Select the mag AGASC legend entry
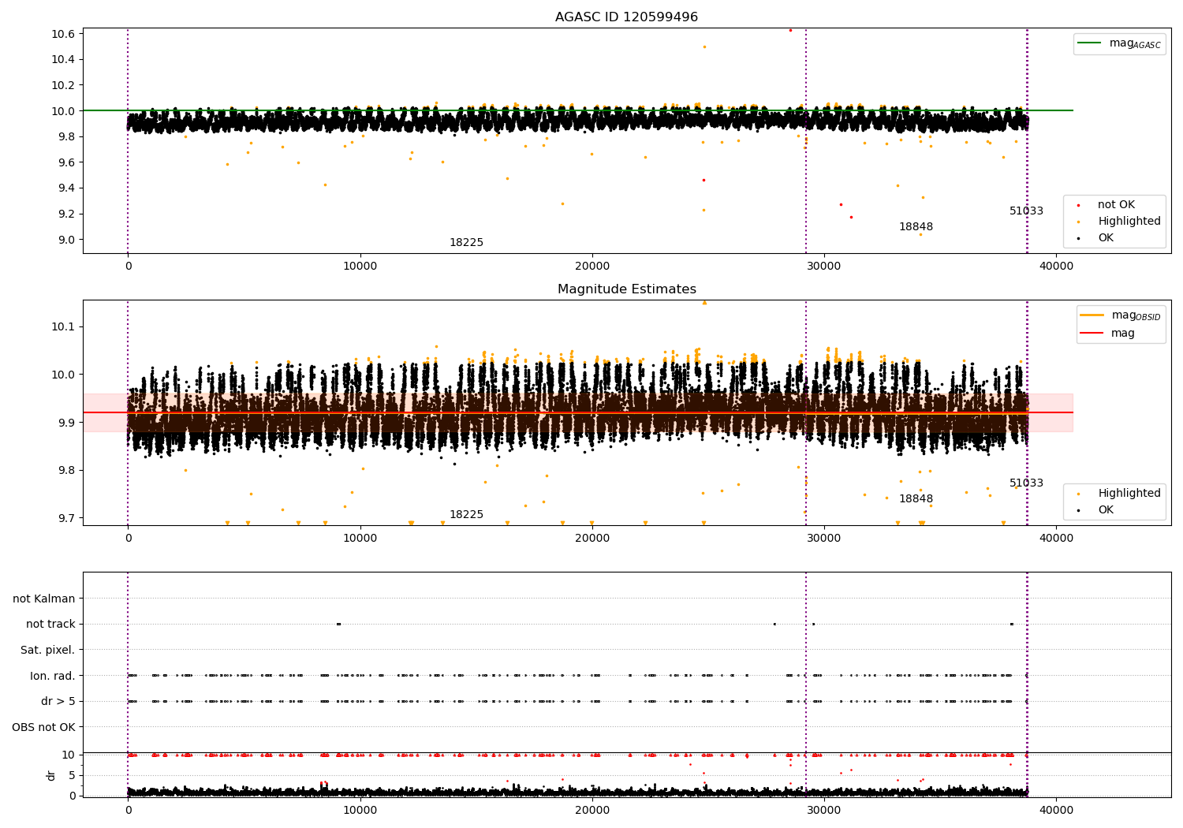 point(1119,43)
